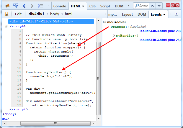Click the myHandler() function link
Screen dimensions: 183x128
click(127, 36)
